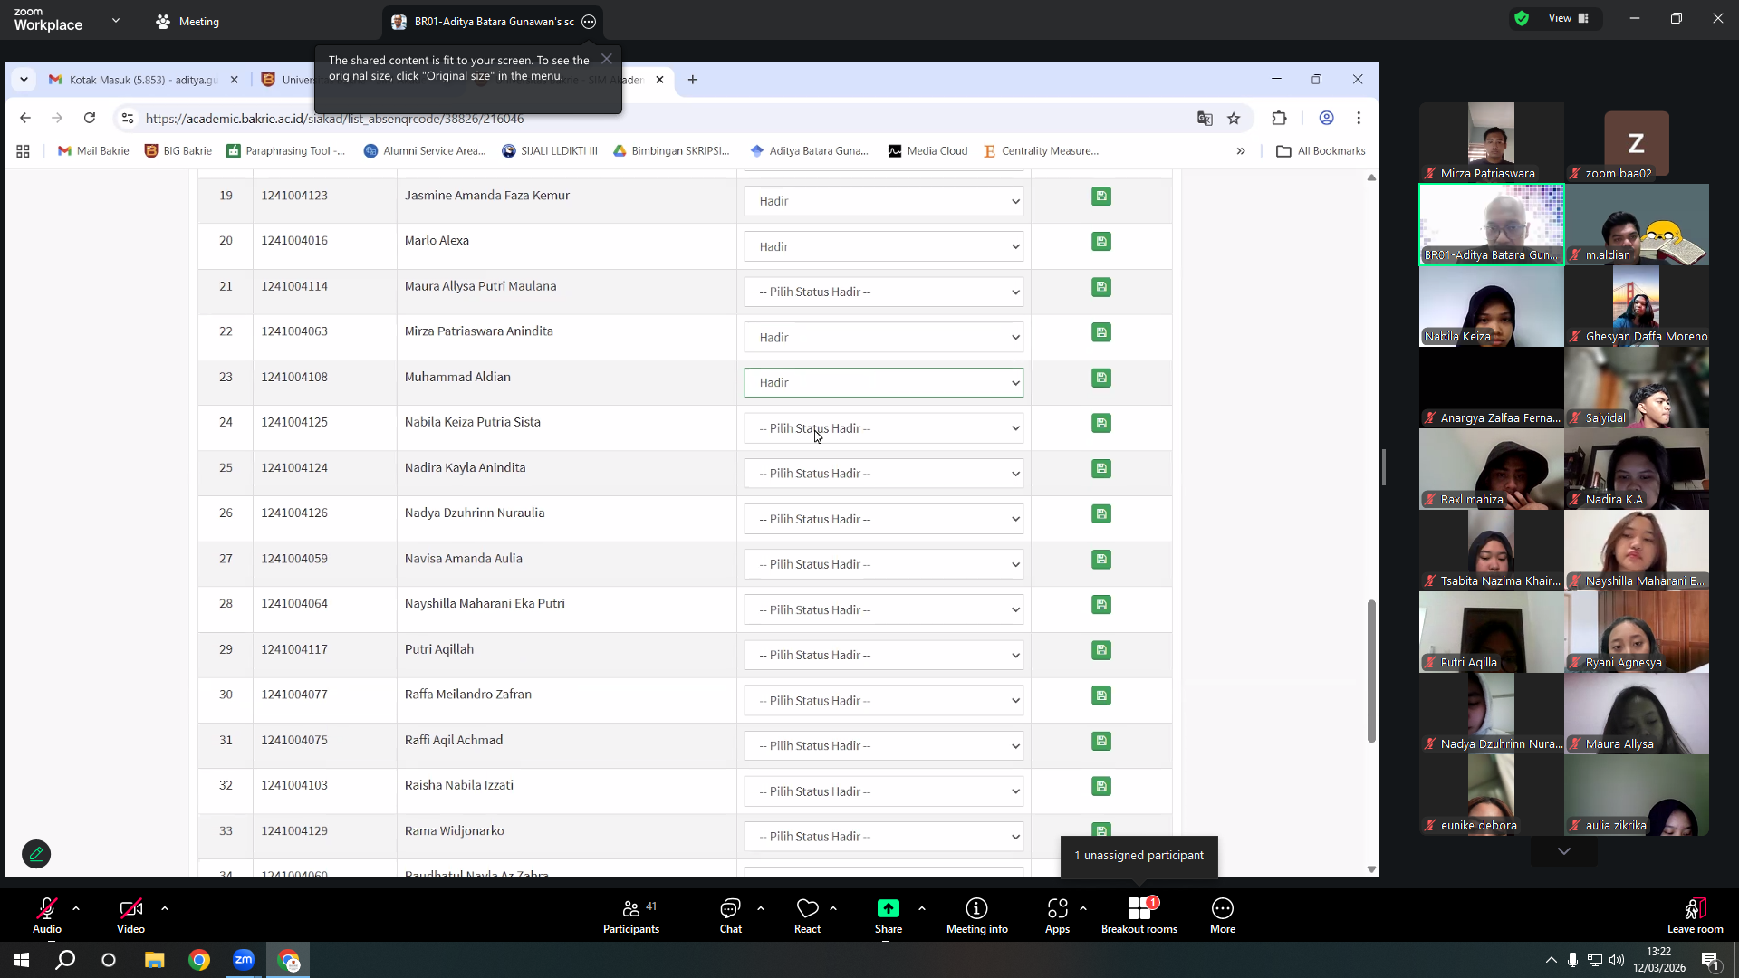Save attendance for Nayshilla Maharani Eka Putri

(1101, 605)
